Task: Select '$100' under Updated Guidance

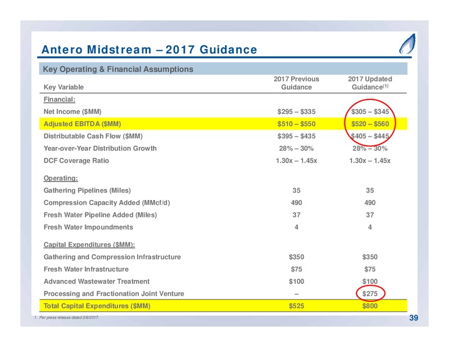Action: tap(370, 282)
